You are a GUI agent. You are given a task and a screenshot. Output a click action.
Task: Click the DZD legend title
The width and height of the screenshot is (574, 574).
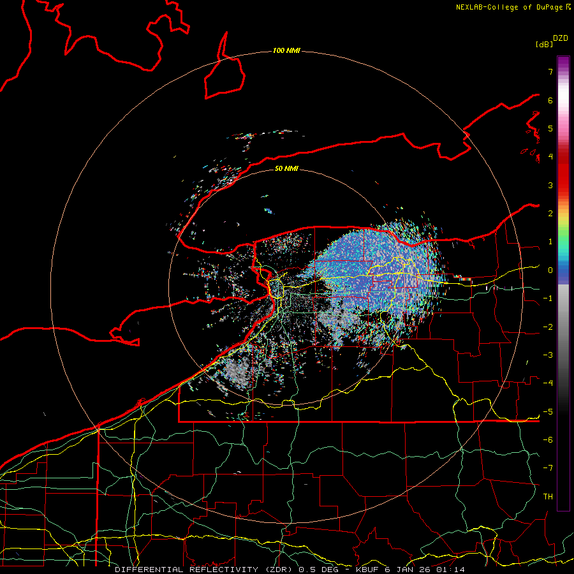[561, 38]
